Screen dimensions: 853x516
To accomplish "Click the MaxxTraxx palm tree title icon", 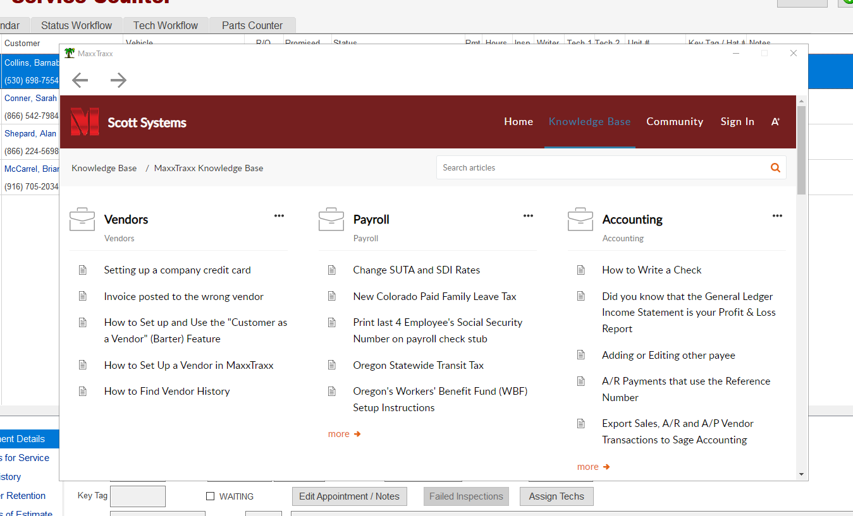I will pyautogui.click(x=70, y=54).
